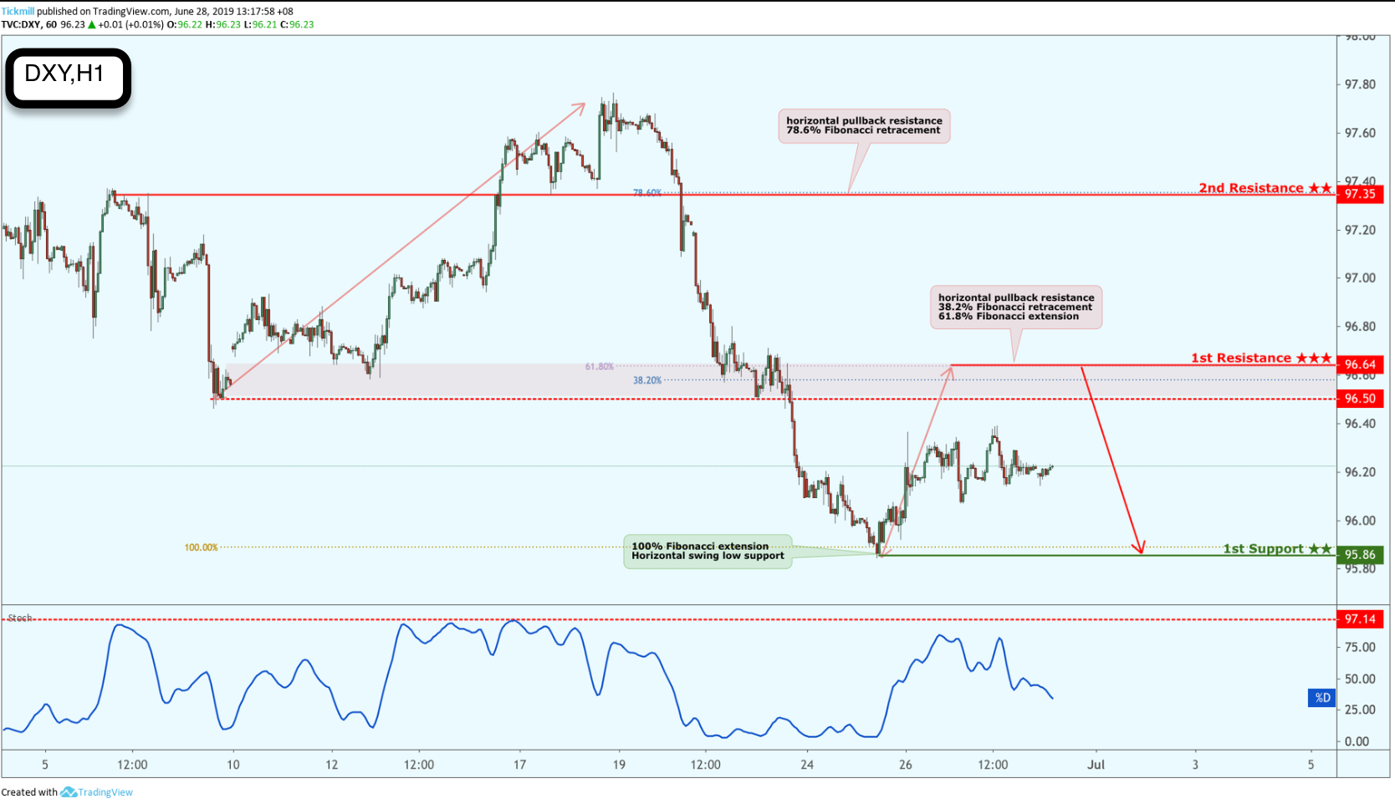The image size is (1395, 804).
Task: Click the 96.00 price axis label
Action: (1360, 521)
